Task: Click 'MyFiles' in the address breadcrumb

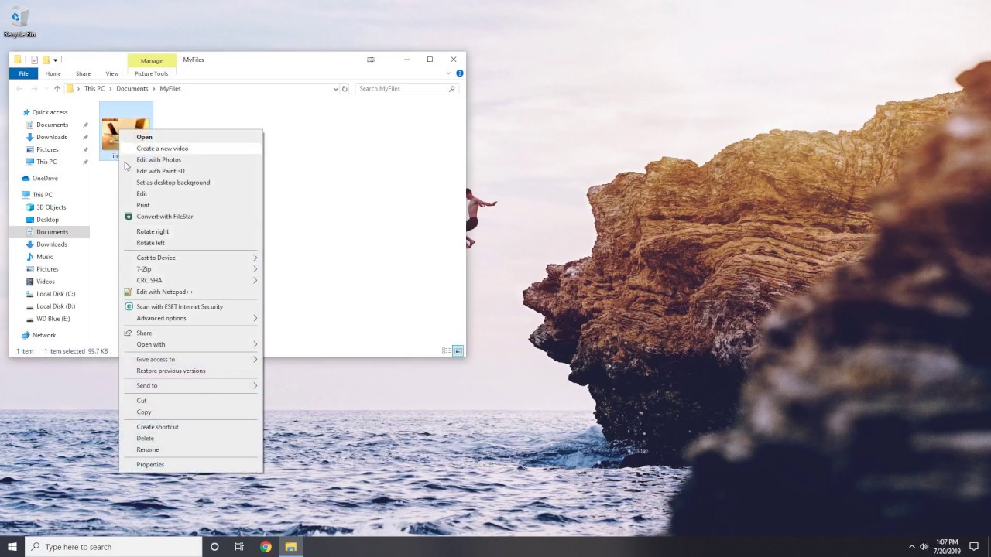Action: pyautogui.click(x=170, y=89)
